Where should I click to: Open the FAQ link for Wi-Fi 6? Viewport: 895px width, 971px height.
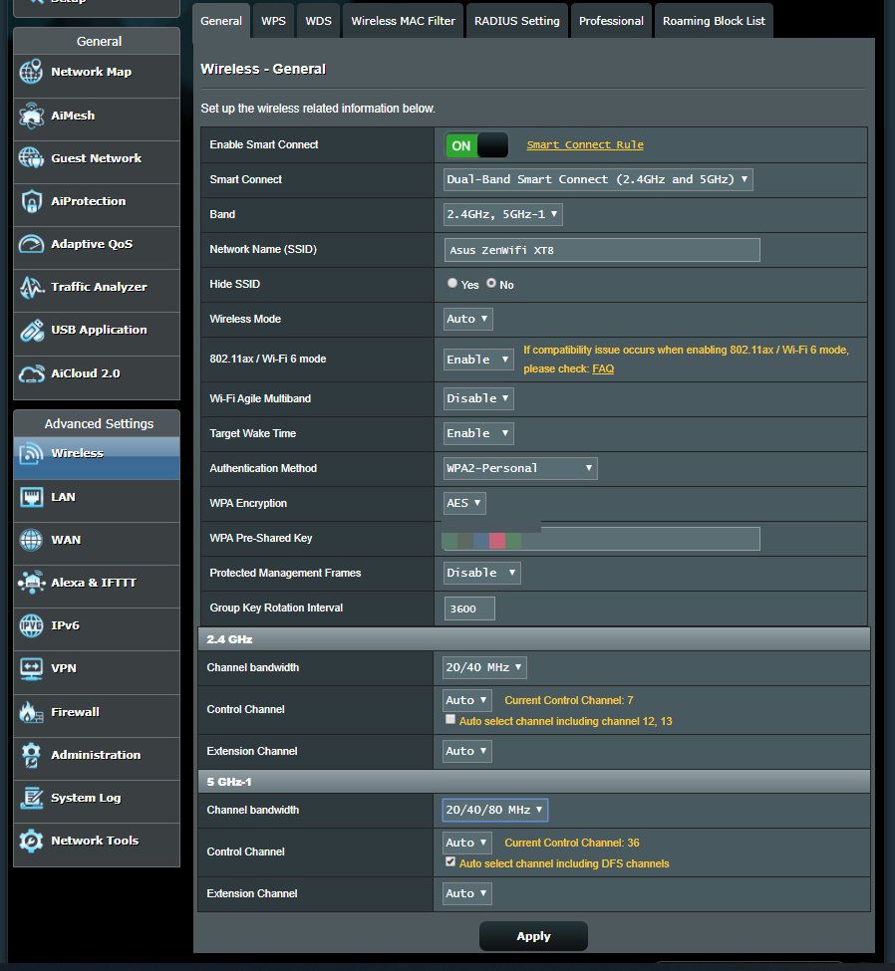[603, 369]
